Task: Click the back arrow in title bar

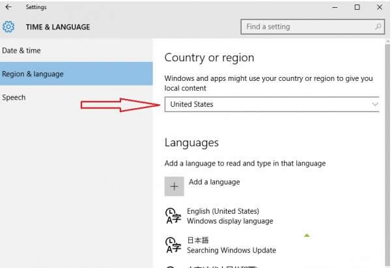Action: pyautogui.click(x=8, y=7)
